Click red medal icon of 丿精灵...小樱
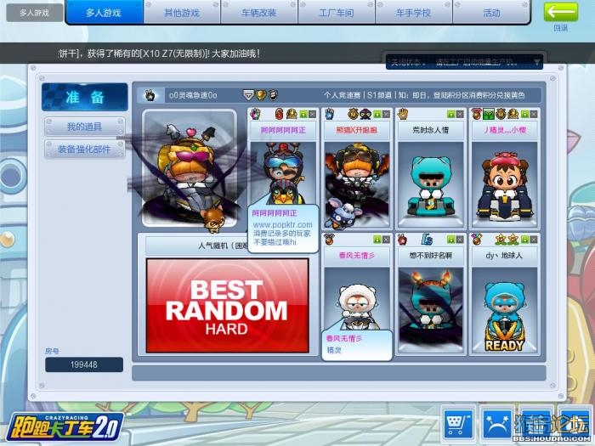Viewport: 595px width, 446px height. pyautogui.click(x=477, y=114)
